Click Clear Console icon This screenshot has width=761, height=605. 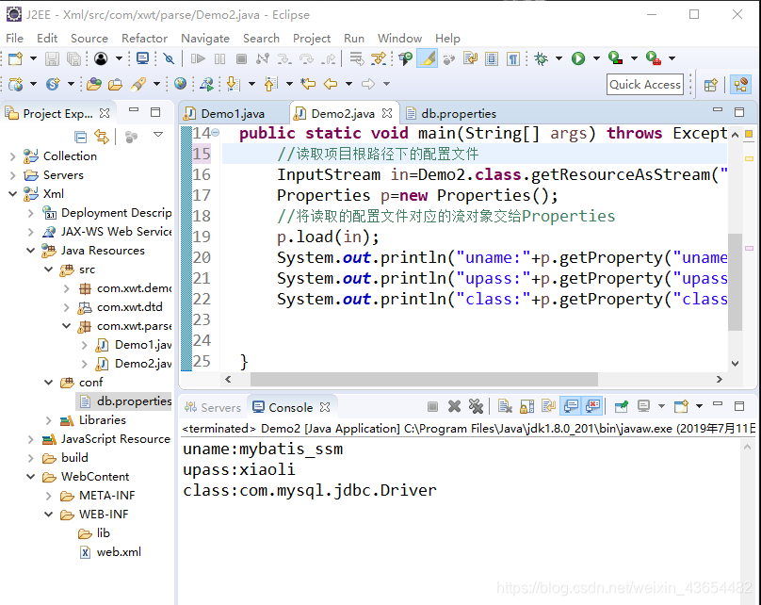[505, 406]
